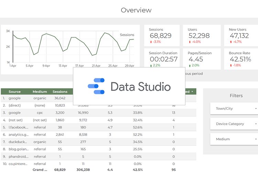Open the Town/City filter dropdown
Image resolution: width=258 pixels, height=172 pixels.
234,108
